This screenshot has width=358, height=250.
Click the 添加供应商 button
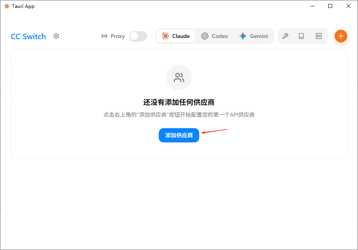click(179, 135)
